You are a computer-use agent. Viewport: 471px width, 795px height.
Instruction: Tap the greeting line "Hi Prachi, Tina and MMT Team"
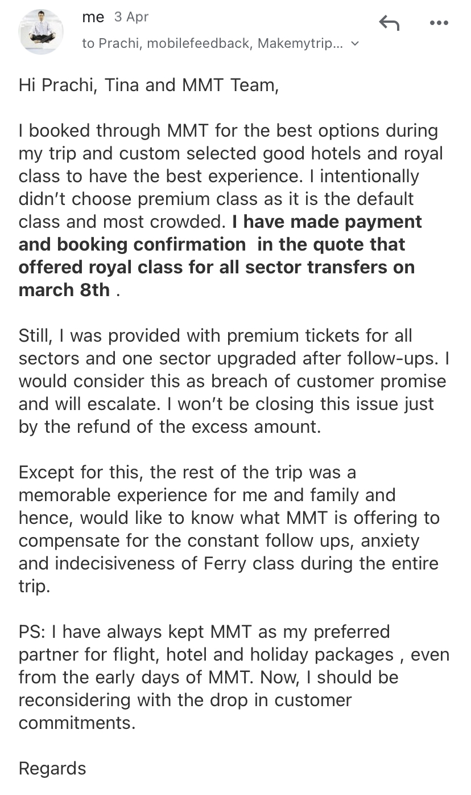point(149,85)
